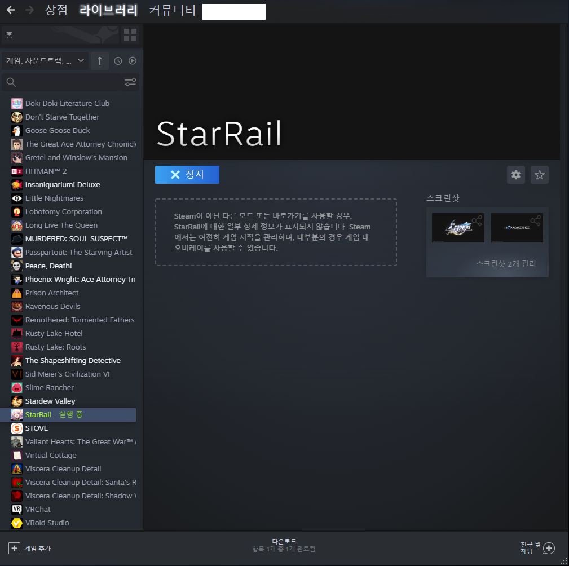Click the library search input field
569x566 pixels.
click(68, 83)
